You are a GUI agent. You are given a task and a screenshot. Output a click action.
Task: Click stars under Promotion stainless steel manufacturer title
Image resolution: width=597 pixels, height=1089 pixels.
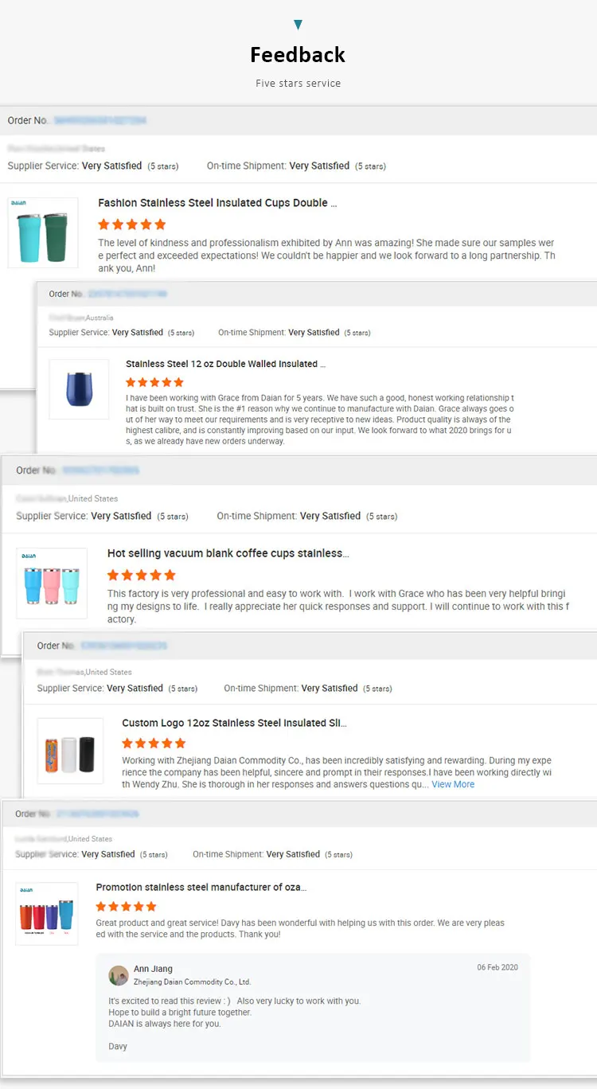pyautogui.click(x=126, y=906)
